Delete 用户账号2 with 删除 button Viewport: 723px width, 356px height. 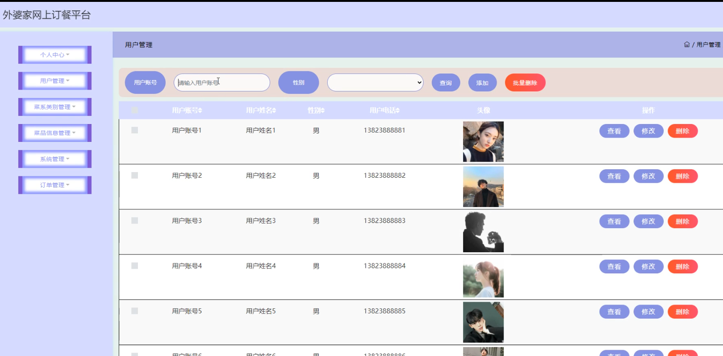[683, 176]
